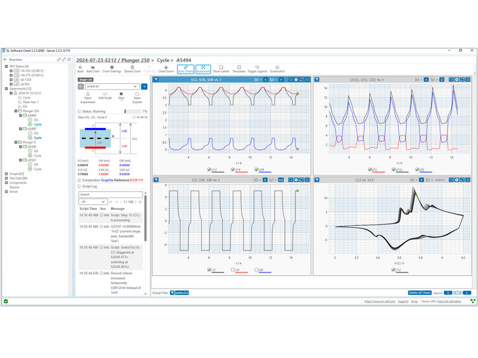Select Exports in the overview tree
The width and height of the screenshot is (478, 358).
click(14, 187)
